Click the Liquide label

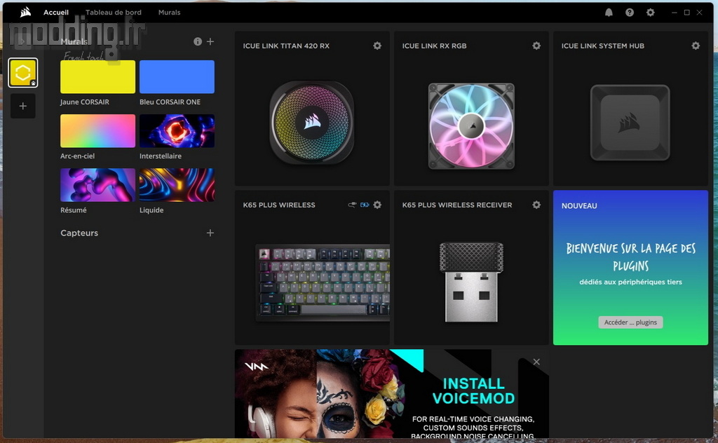click(x=151, y=210)
